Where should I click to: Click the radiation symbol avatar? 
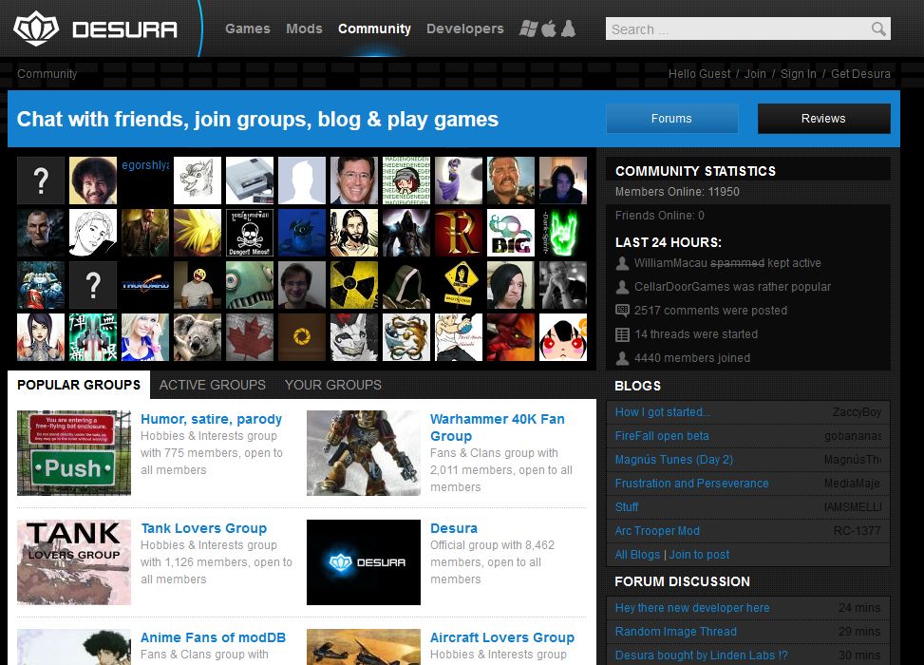[x=354, y=285]
